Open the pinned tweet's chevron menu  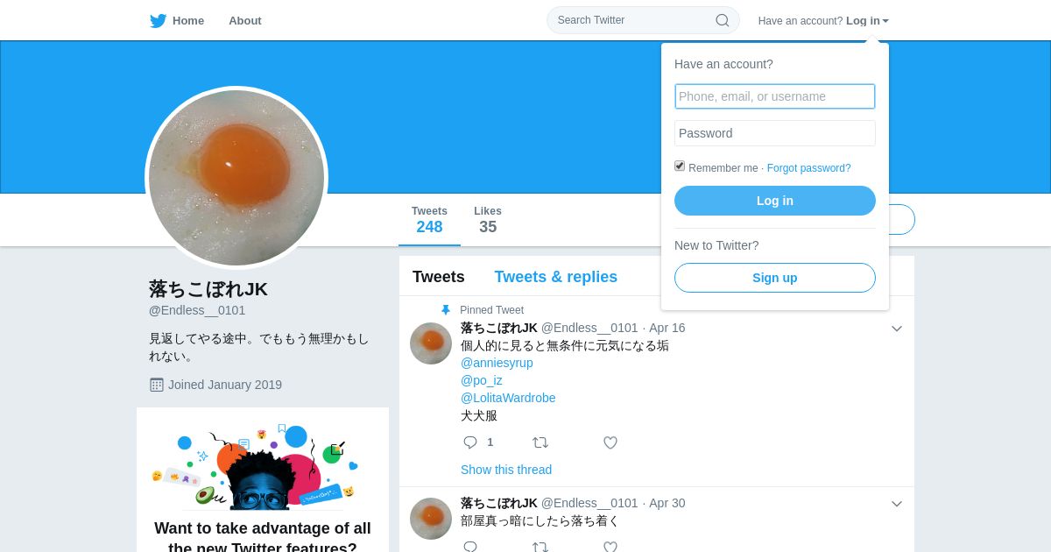click(897, 329)
